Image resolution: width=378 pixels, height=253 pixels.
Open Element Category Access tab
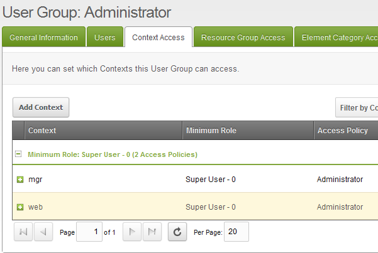pos(338,38)
